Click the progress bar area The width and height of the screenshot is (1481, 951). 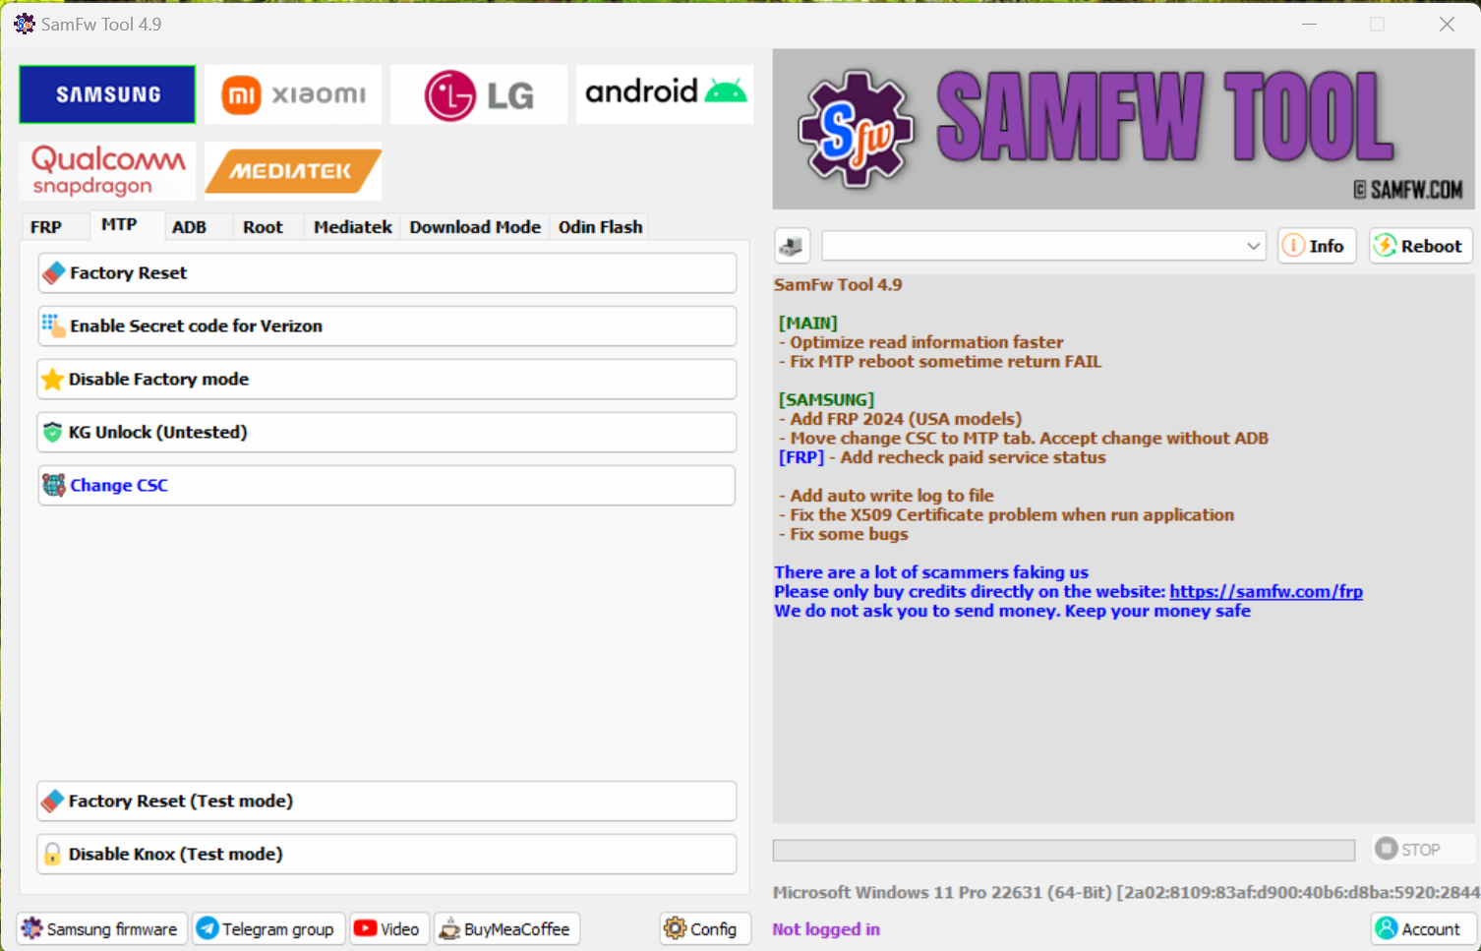(x=1063, y=850)
